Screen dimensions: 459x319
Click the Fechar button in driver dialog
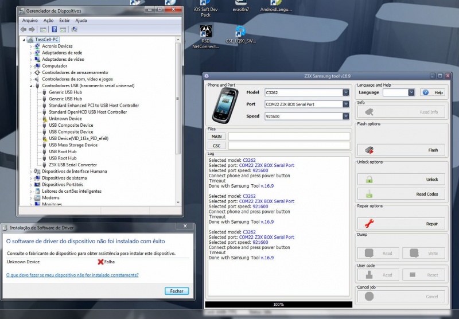pyautogui.click(x=177, y=291)
